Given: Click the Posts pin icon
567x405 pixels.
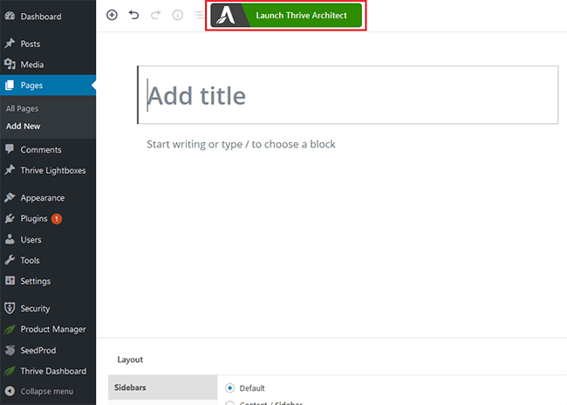Looking at the screenshot, I should tap(10, 44).
